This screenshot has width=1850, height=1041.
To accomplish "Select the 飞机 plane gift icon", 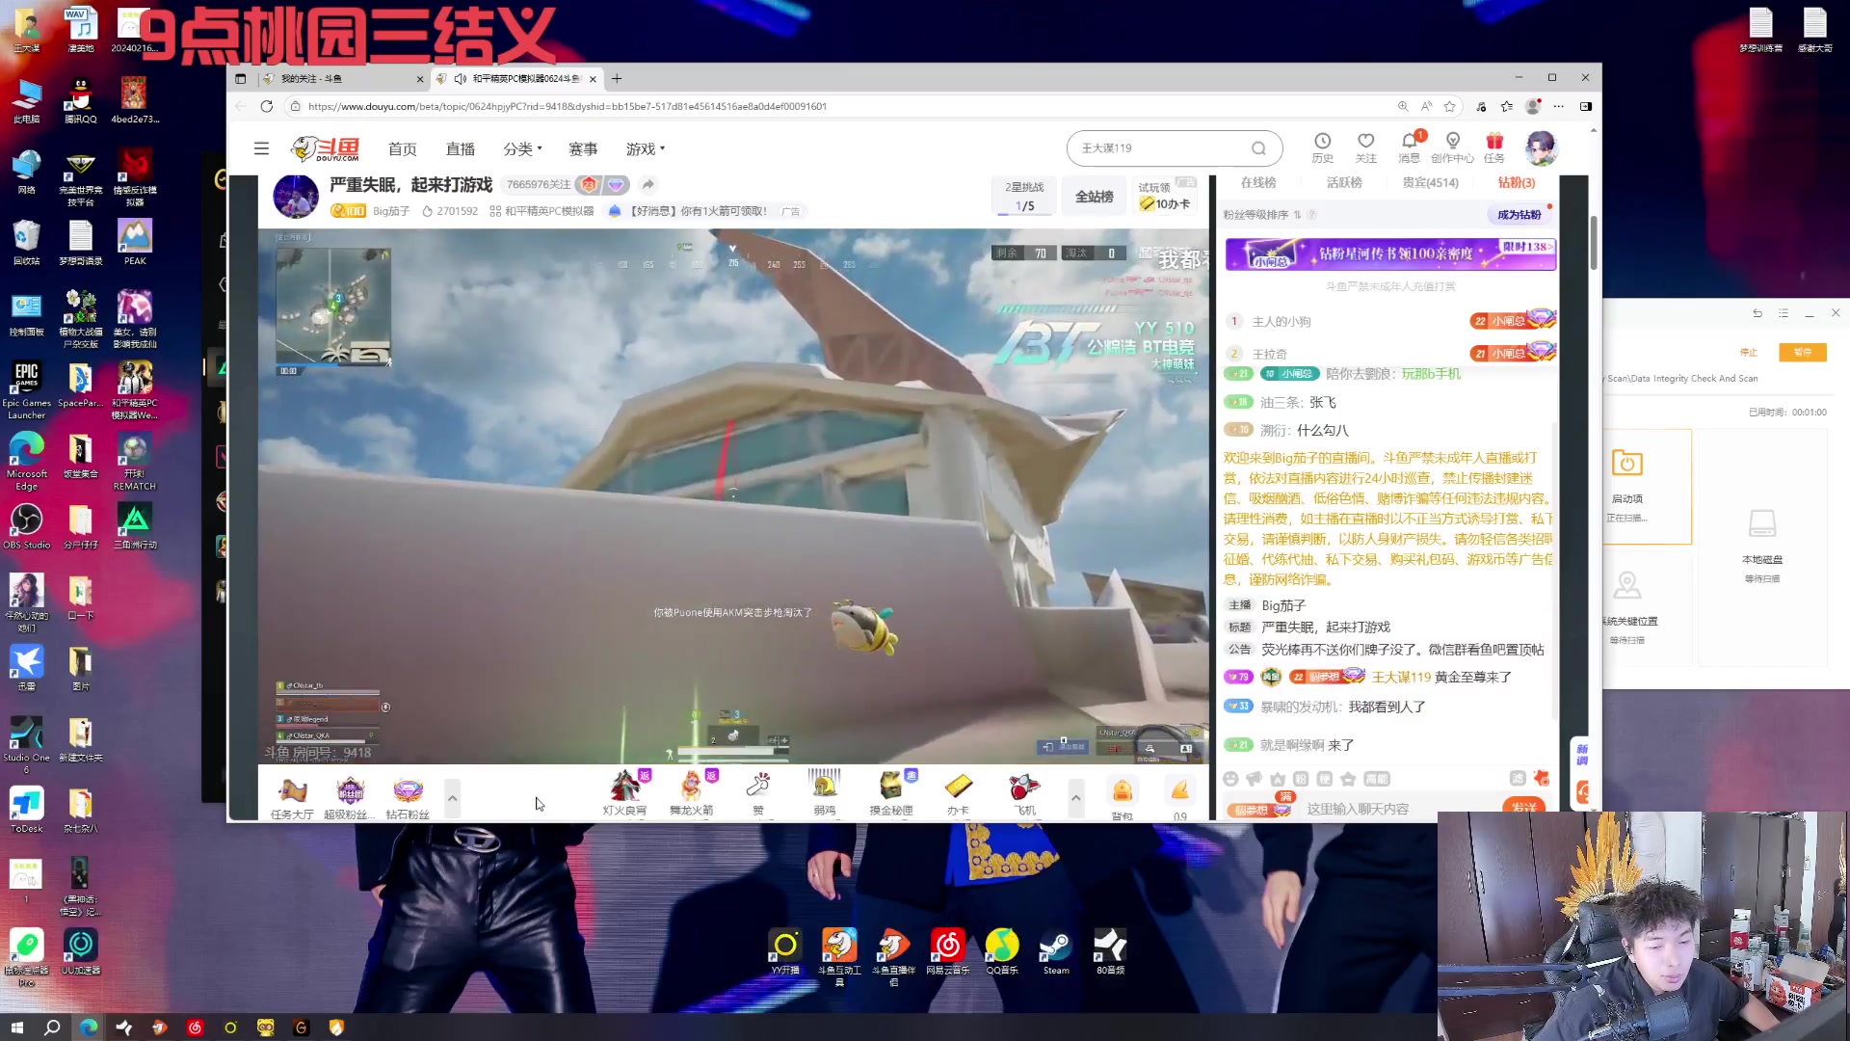I will coord(1025,793).
